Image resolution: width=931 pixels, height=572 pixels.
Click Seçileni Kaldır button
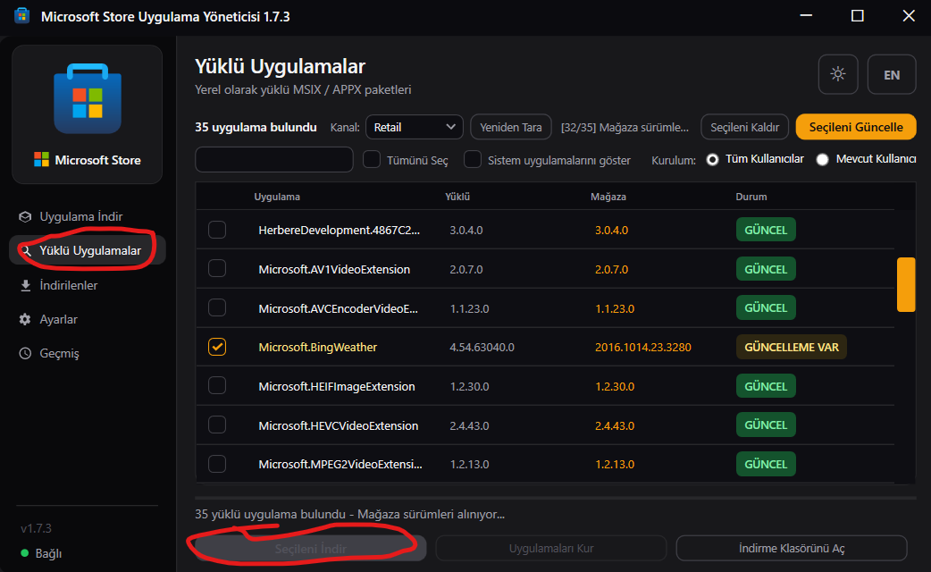pyautogui.click(x=744, y=127)
